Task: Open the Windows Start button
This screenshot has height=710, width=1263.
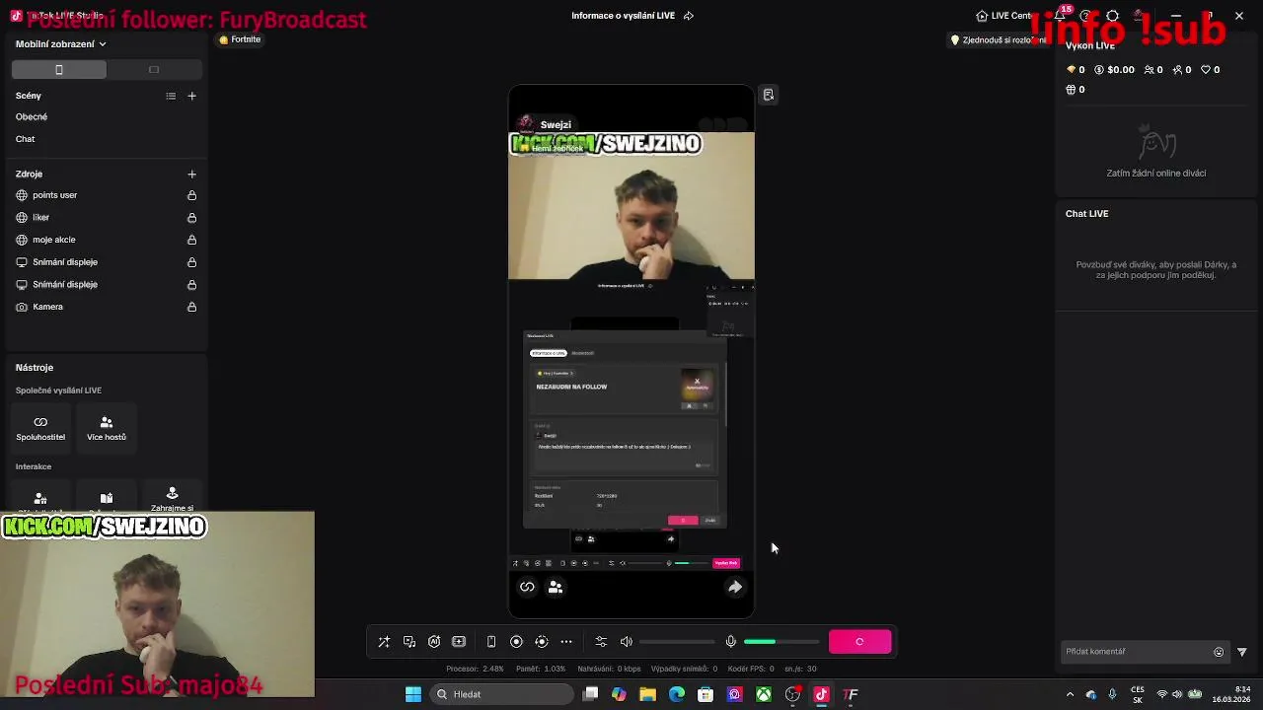Action: click(x=413, y=694)
